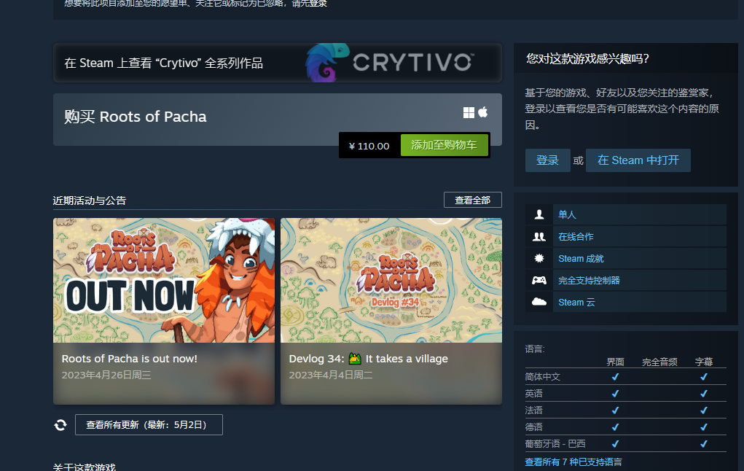This screenshot has width=744, height=471.
Task: Click the 简体中文 interface checkmark
Action: pos(616,376)
